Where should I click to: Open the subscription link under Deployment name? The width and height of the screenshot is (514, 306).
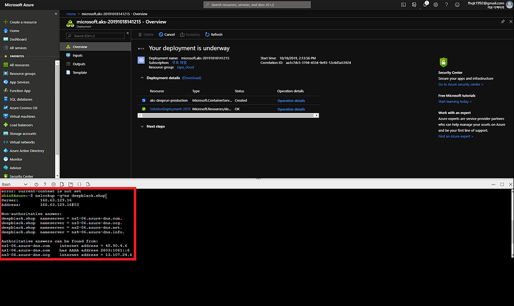(x=179, y=62)
